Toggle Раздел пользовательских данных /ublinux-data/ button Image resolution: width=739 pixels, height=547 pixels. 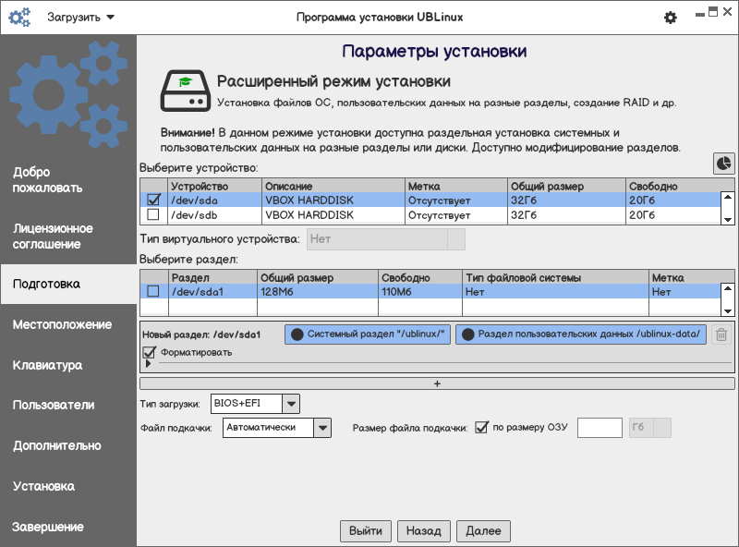tap(581, 334)
